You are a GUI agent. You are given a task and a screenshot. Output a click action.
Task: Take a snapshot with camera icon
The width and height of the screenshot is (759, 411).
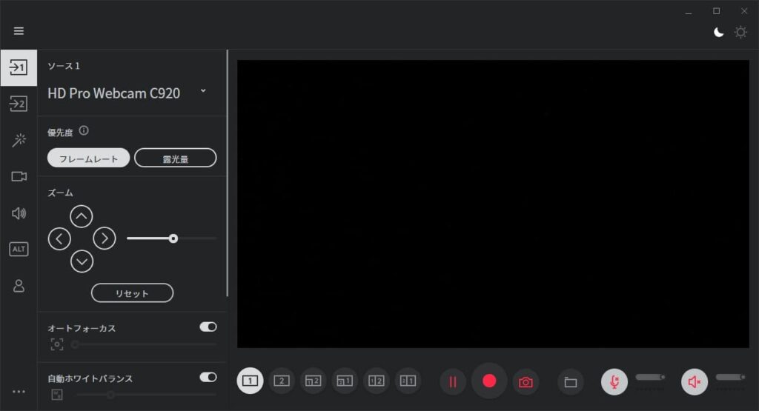(x=526, y=382)
